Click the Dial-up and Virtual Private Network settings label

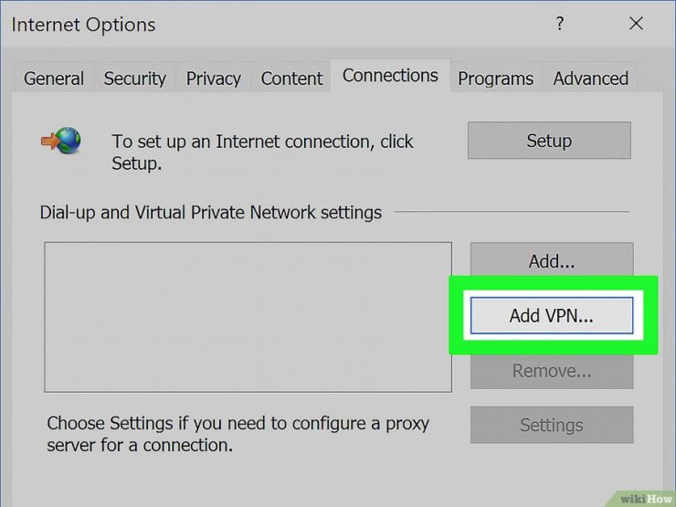[211, 213]
